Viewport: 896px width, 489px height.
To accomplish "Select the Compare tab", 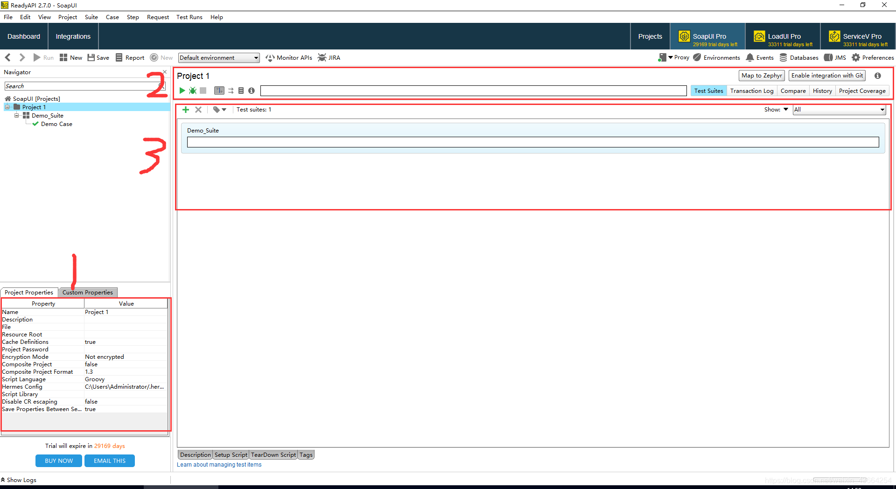I will pos(793,91).
